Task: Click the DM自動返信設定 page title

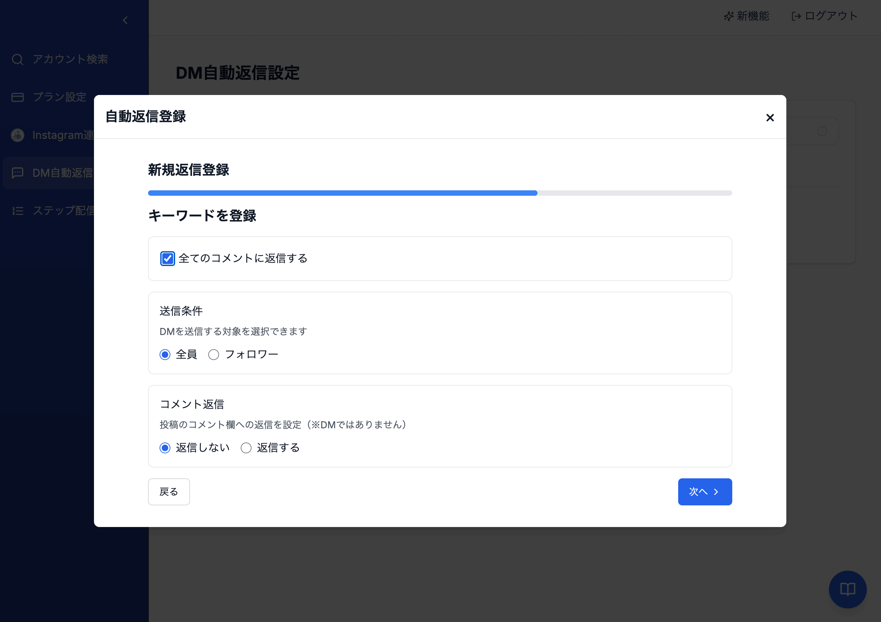Action: 238,73
